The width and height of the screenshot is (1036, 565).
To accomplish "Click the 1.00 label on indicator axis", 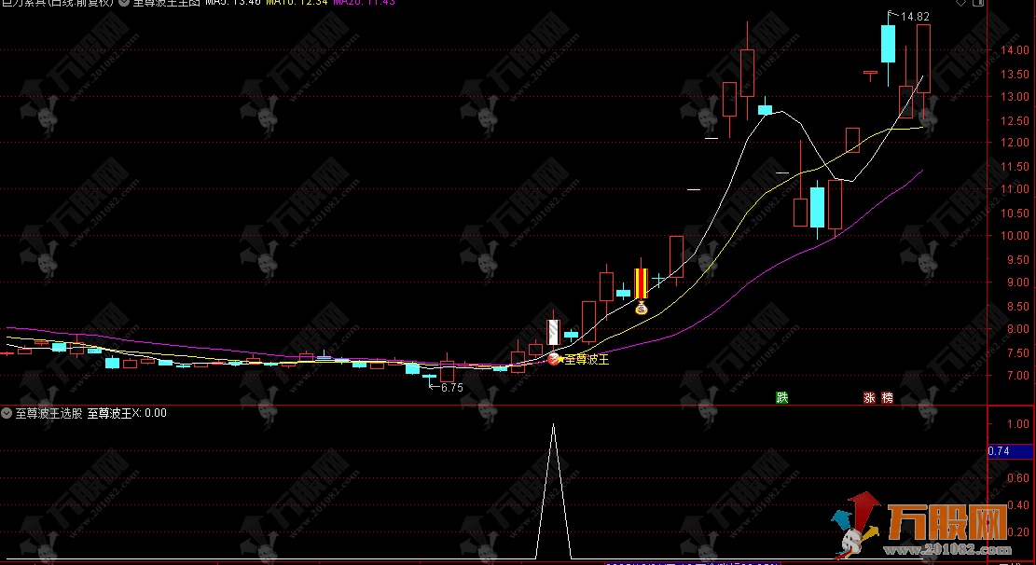I will tap(1017, 424).
